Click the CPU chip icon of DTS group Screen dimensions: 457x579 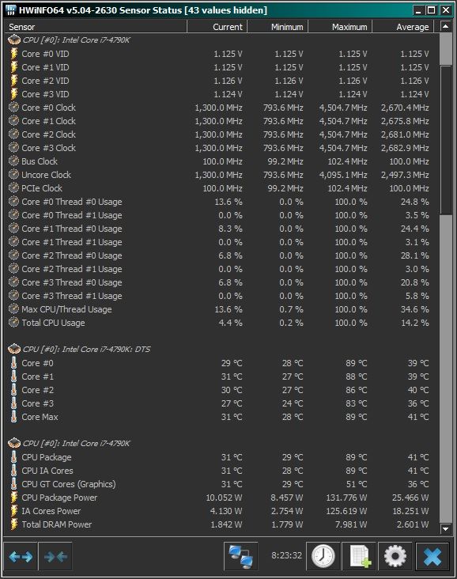pos(14,349)
